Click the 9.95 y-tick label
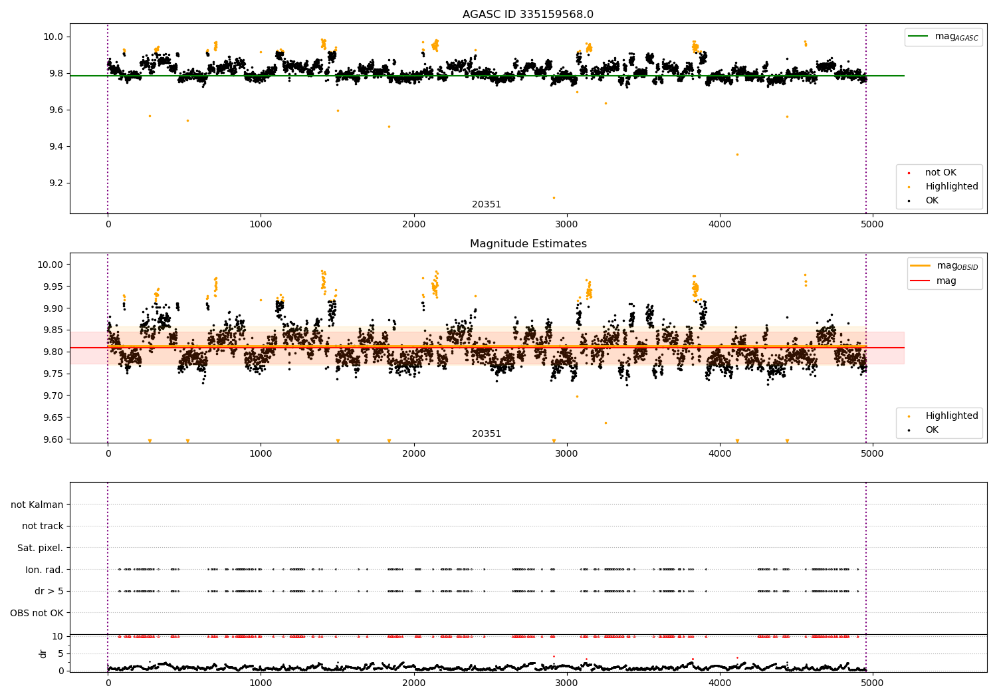Screen dimensions: 997x698 53,287
